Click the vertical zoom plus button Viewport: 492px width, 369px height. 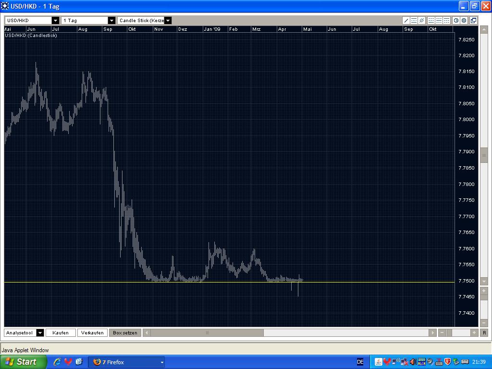(x=484, y=291)
